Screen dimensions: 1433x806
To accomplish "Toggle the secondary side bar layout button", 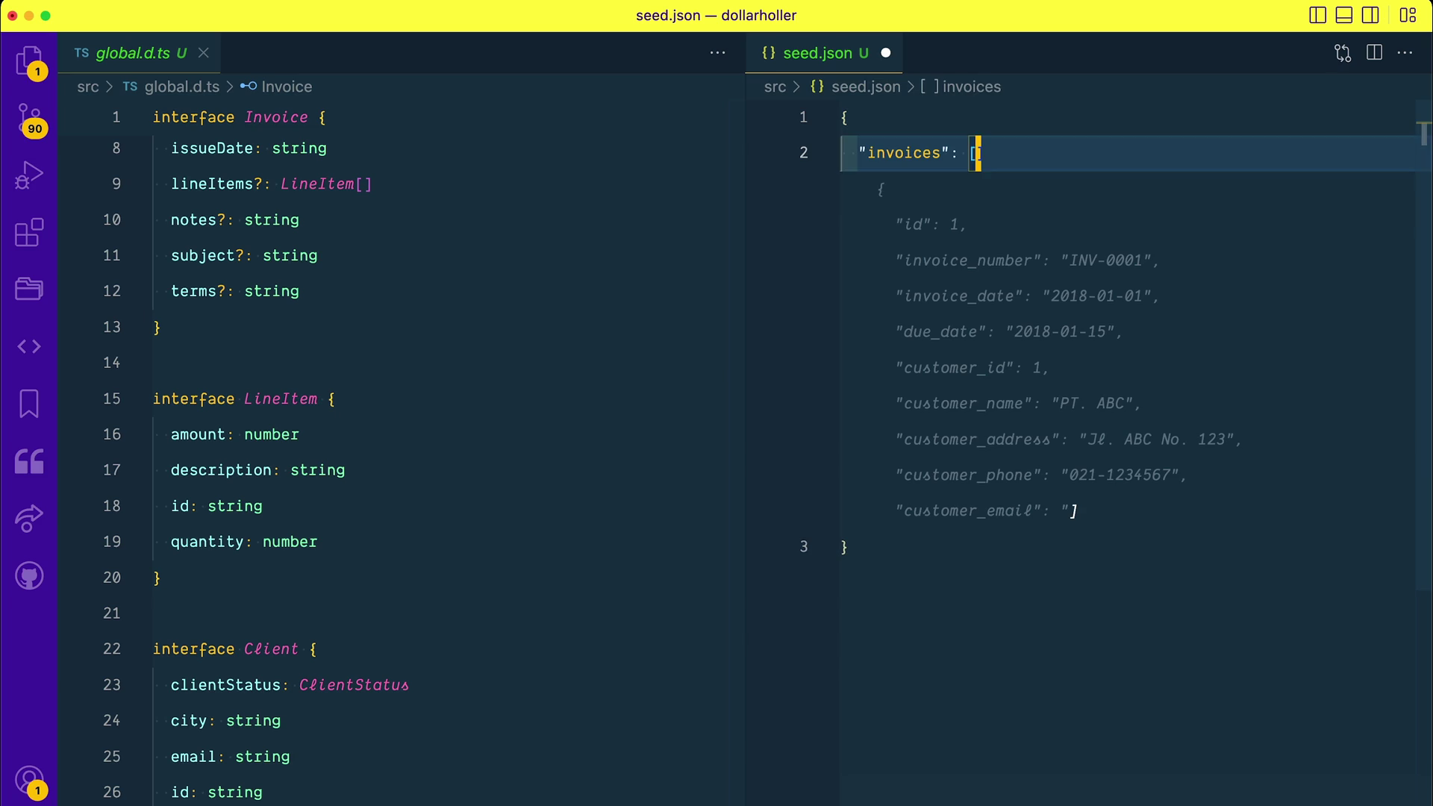I will tap(1370, 15).
